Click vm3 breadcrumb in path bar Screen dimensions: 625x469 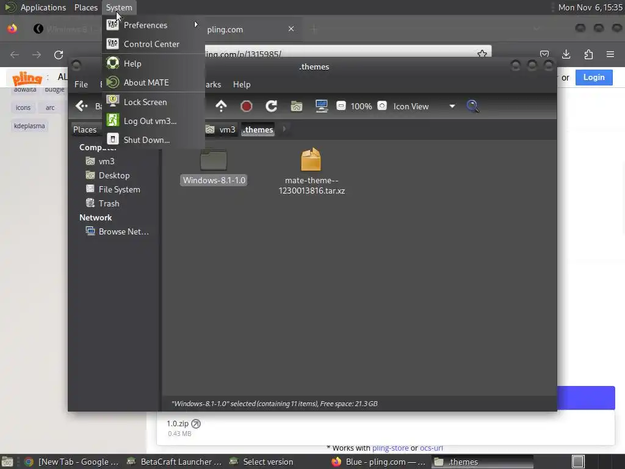pyautogui.click(x=221, y=129)
